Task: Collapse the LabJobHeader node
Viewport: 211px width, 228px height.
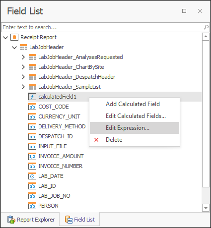Action: pos(14,48)
